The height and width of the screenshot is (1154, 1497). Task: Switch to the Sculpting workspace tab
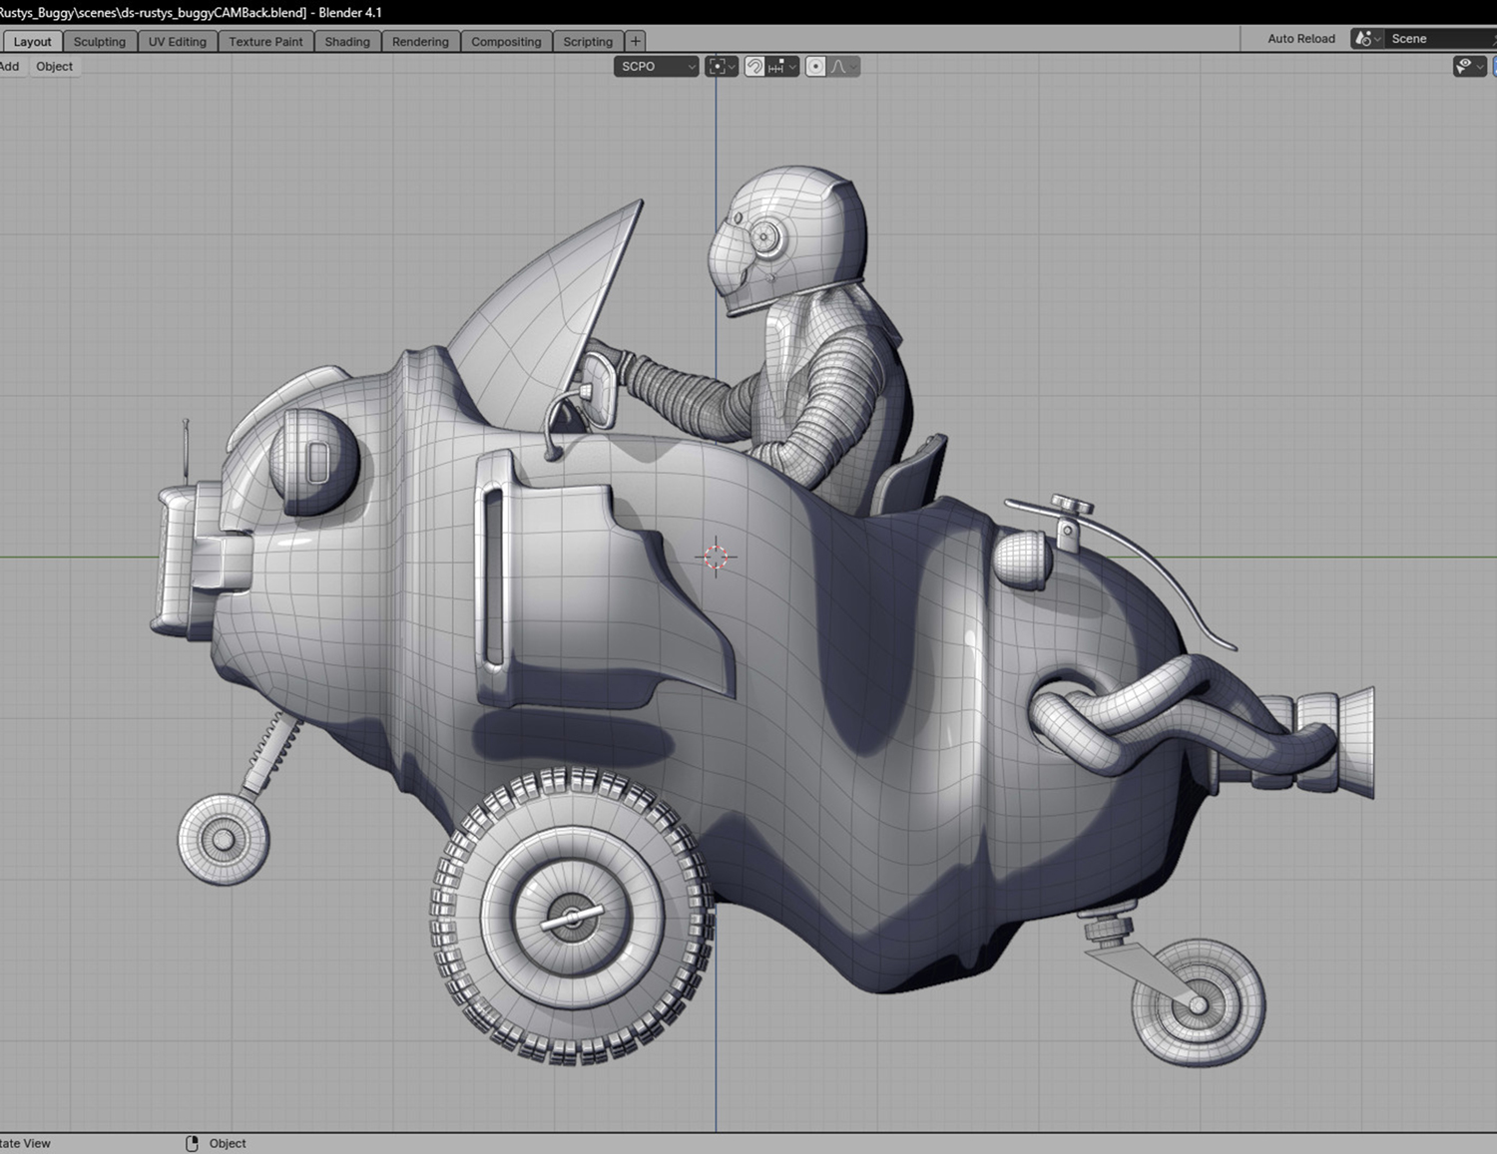[x=100, y=42]
